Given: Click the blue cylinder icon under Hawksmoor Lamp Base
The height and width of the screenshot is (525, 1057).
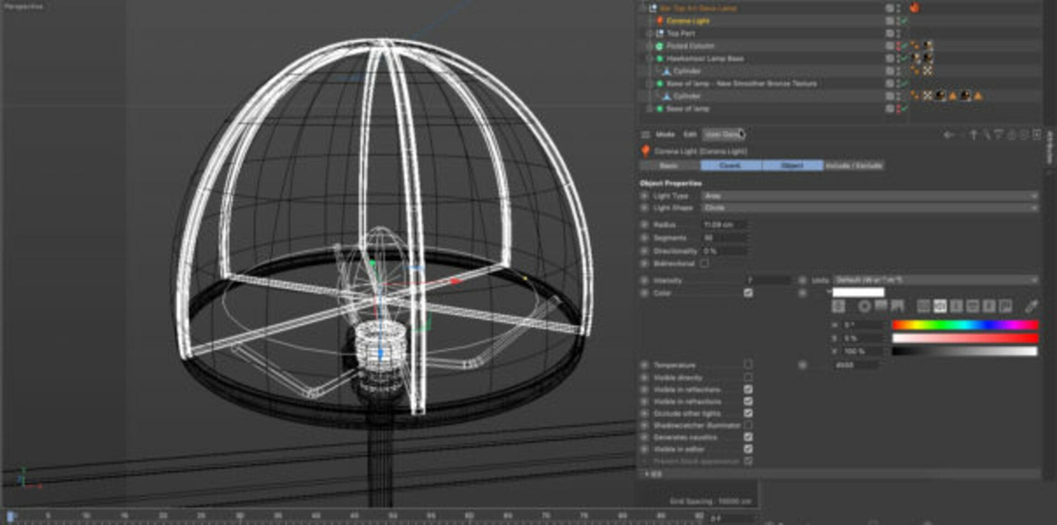Looking at the screenshot, I should (x=667, y=71).
